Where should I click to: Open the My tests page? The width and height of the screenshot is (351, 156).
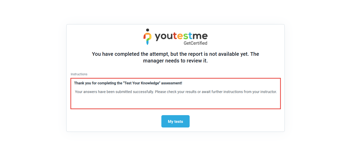point(175,121)
